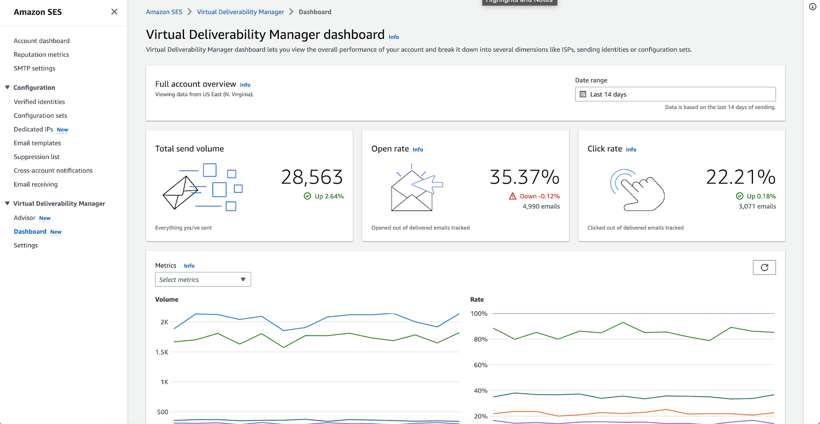The height and width of the screenshot is (424, 820).
Task: Click the 22.21% click rate value
Action: [741, 177]
